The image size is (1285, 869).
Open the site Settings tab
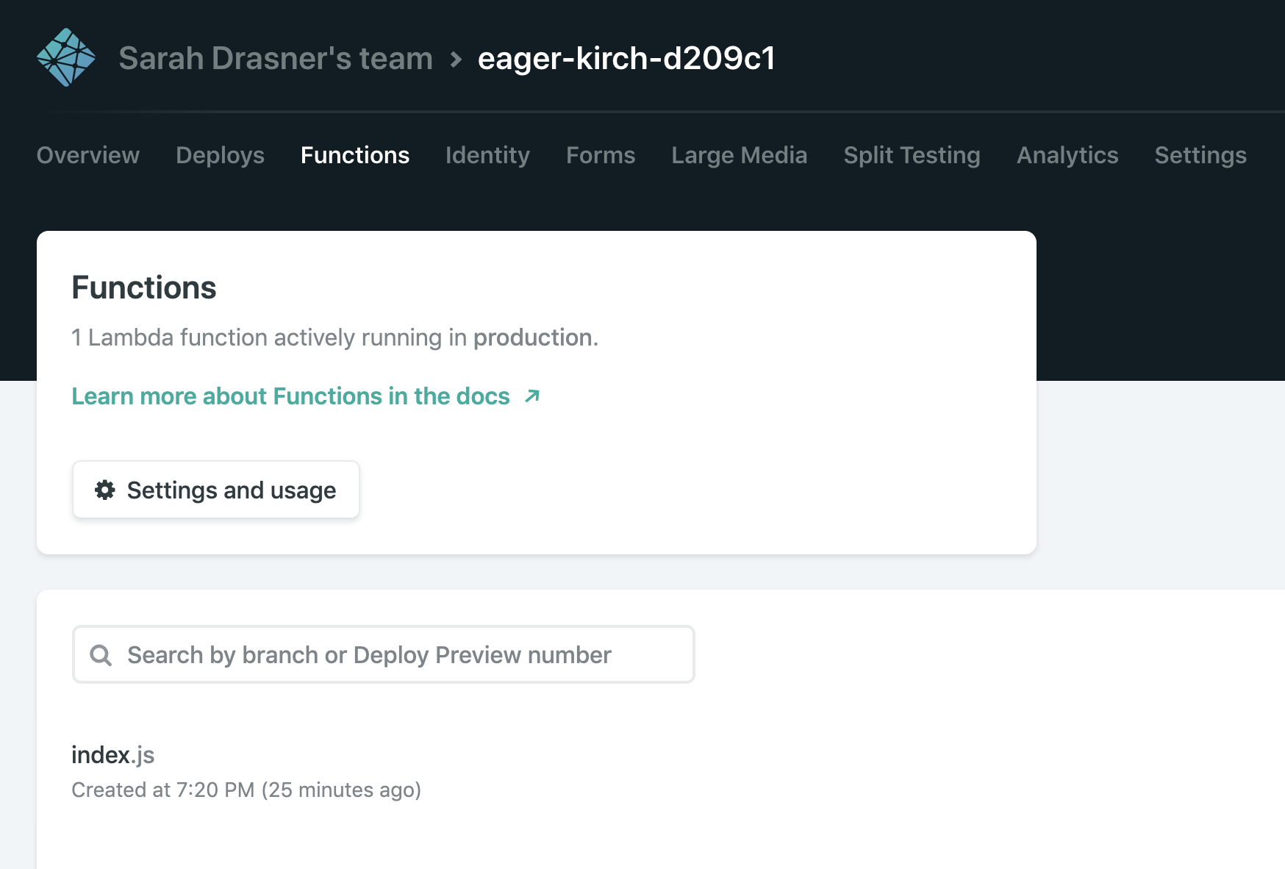pos(1200,155)
